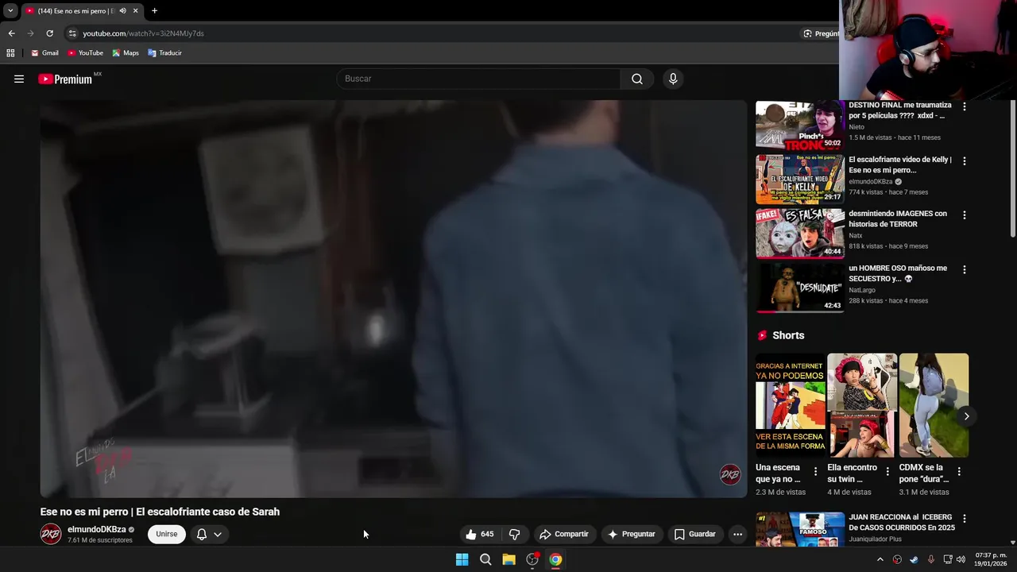Open options for JUAN REACCIONA al ICEBERG video
The width and height of the screenshot is (1017, 572).
965,519
